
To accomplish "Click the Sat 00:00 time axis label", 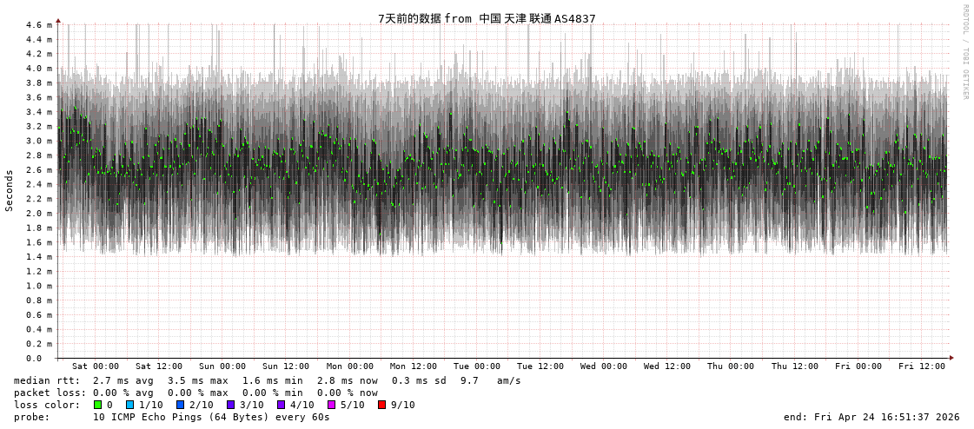I will [96, 366].
